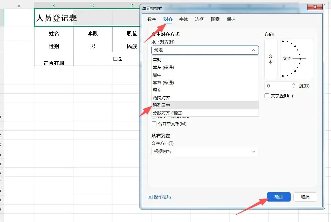The image size is (331, 222).
Task: Switch to the 数字 tab
Action: click(151, 19)
